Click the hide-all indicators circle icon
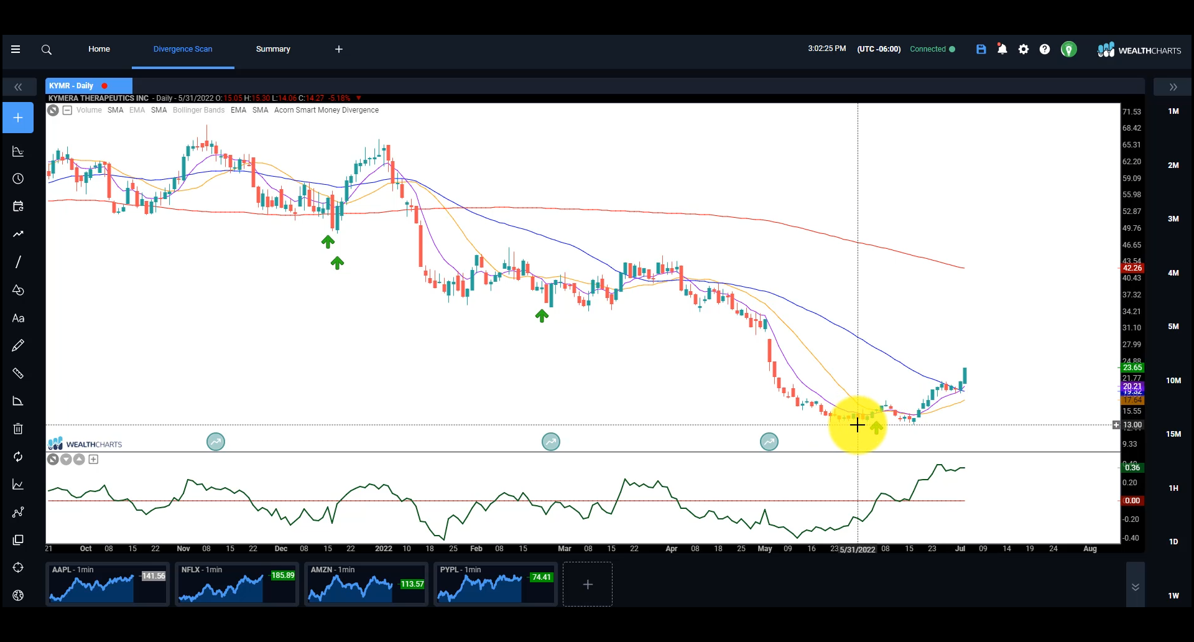 tap(53, 110)
